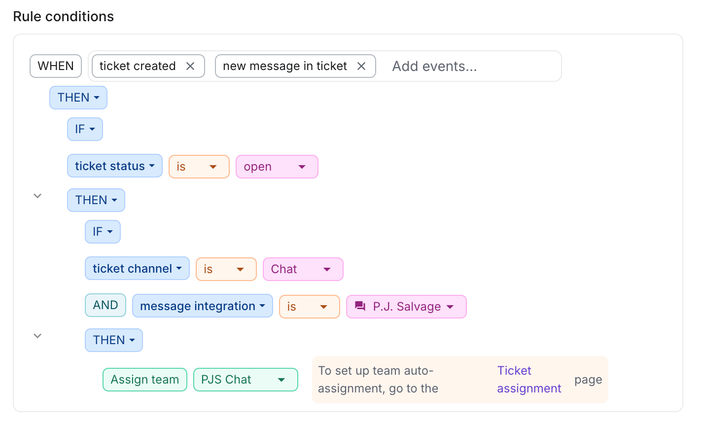
Task: Change the 'is' operator for message integration
Action: click(310, 307)
